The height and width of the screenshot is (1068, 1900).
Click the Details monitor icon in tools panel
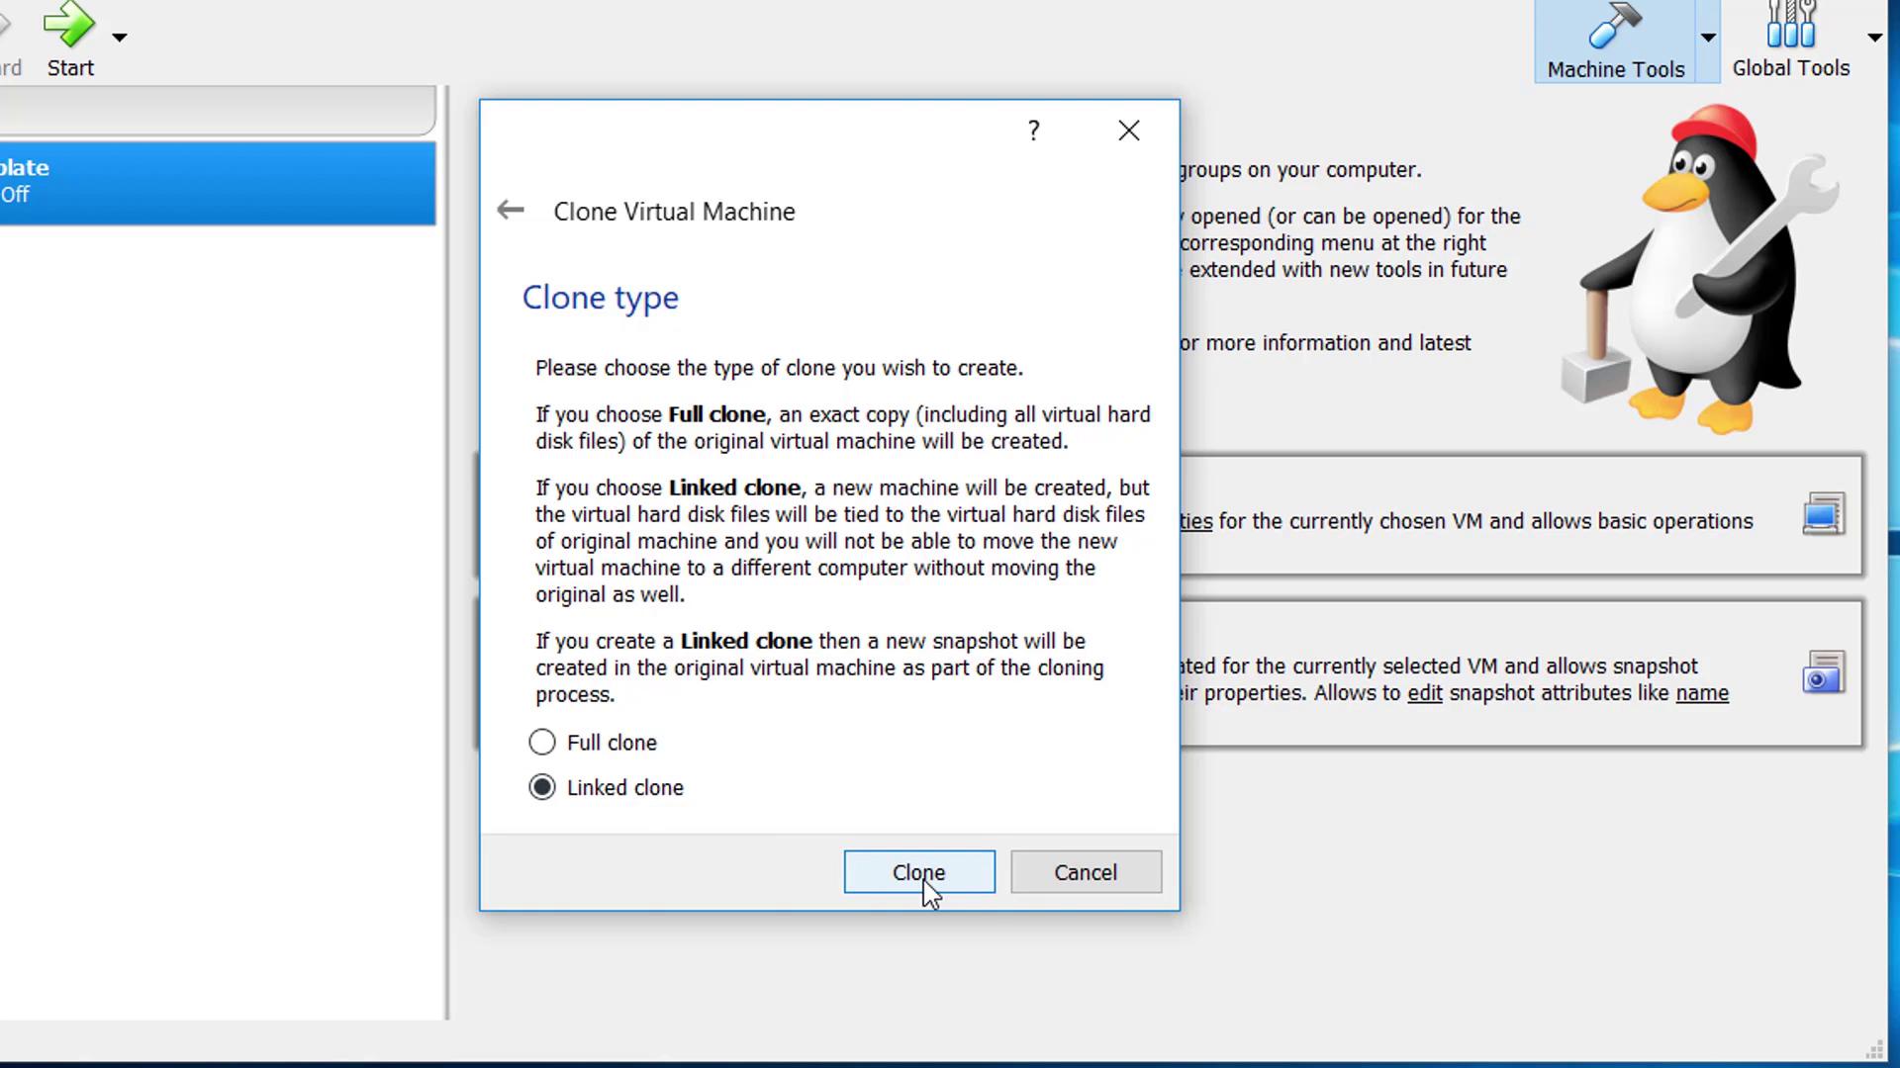click(1823, 514)
